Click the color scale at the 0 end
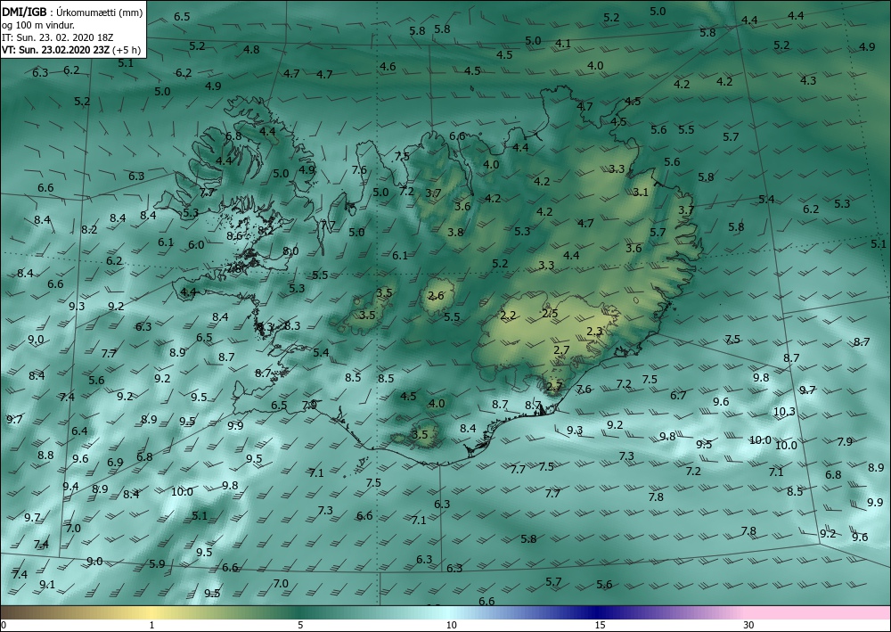Viewport: 891px width, 632px height. [4, 612]
